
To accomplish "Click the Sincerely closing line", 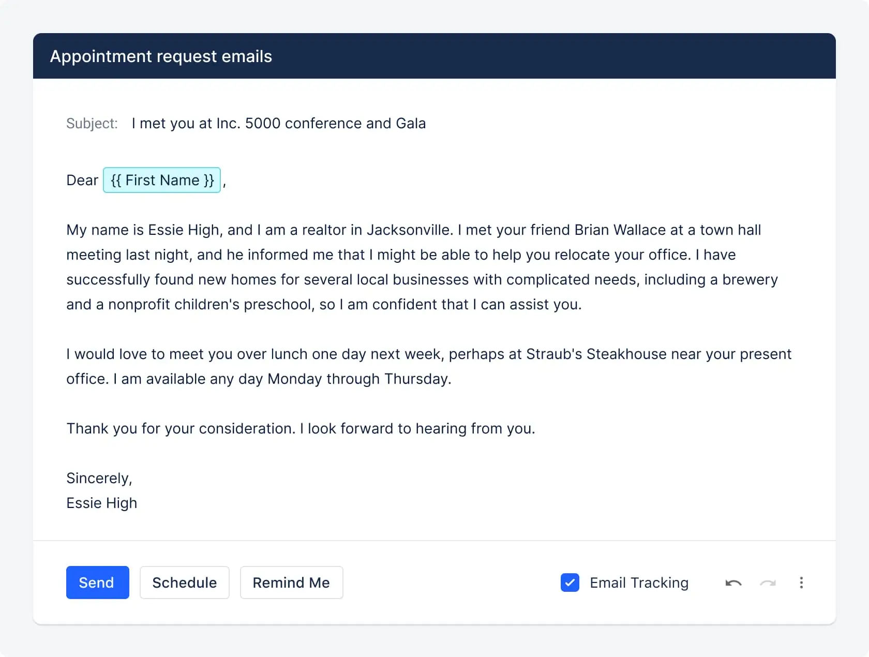I will coord(99,478).
